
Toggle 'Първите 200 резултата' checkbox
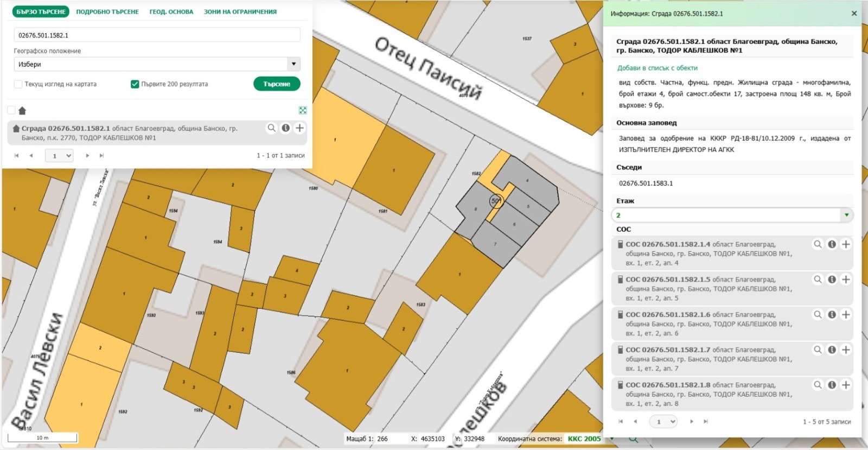pos(135,84)
